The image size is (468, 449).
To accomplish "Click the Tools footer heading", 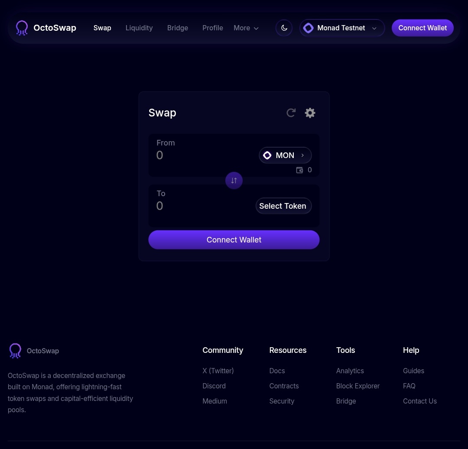I will click(345, 350).
